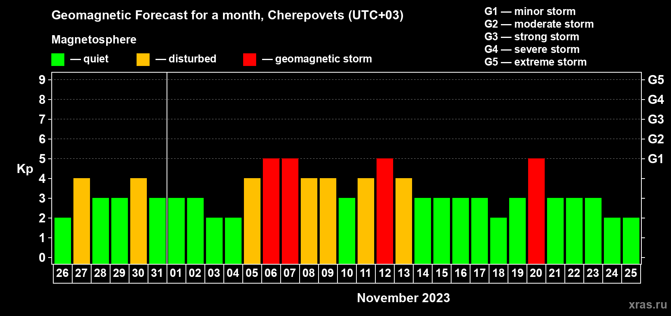
Task: Click the 'quiet' legend text
Action: [x=96, y=59]
